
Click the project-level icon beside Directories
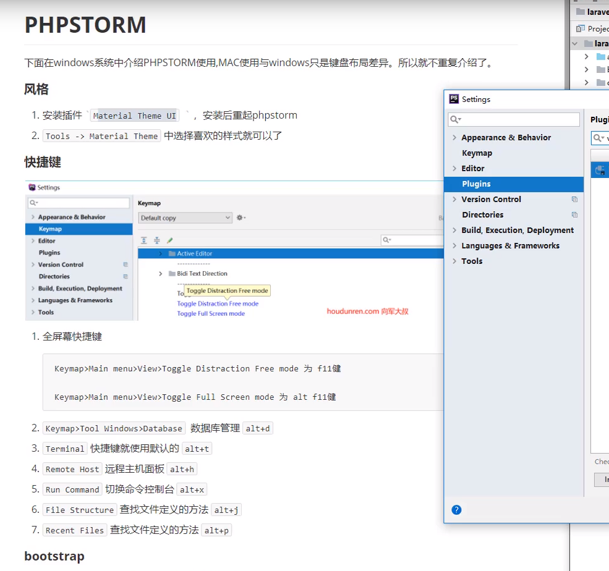tap(574, 215)
